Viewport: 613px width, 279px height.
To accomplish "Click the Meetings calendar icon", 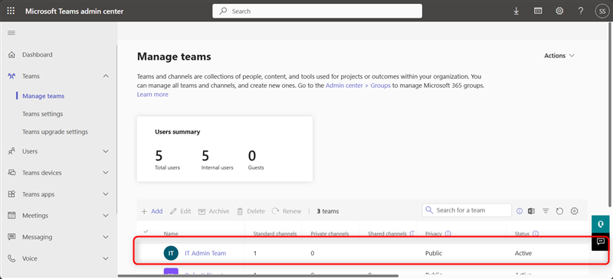I will [11, 216].
